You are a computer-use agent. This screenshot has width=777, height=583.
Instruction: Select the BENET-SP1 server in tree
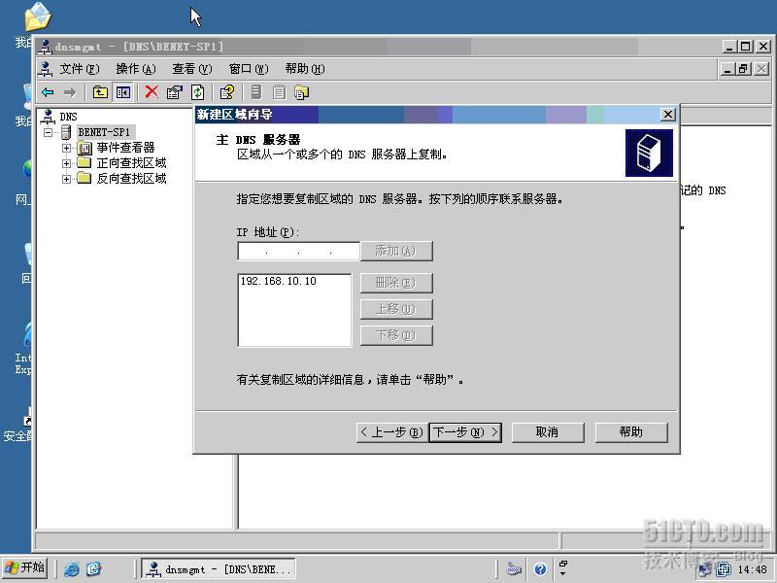point(104,132)
